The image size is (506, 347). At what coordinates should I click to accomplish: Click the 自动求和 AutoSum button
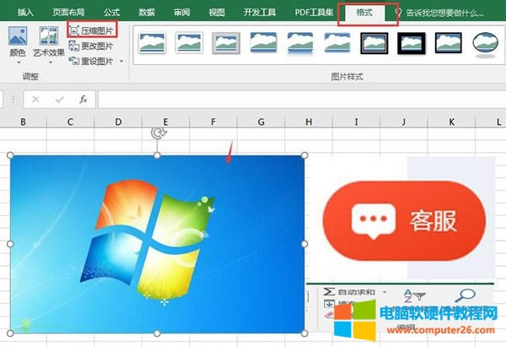[x=349, y=292]
